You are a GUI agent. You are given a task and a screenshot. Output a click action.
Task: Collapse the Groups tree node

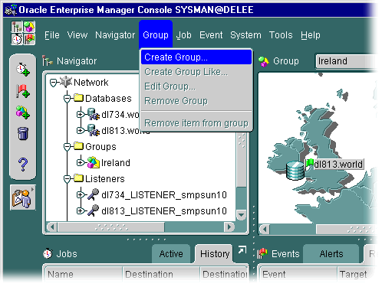[x=67, y=147]
